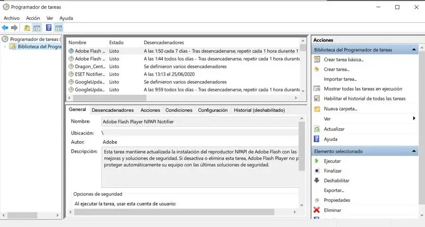Click the Deshabilitar down-arrow icon
Screen dimensions: 425x227
coord(316,180)
